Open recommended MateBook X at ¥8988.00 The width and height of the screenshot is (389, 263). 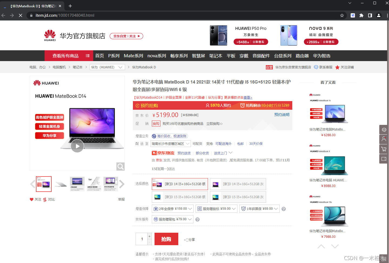click(x=328, y=166)
